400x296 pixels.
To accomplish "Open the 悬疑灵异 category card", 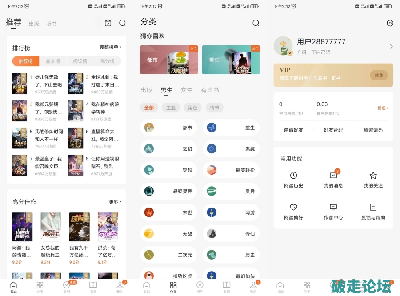I will click(168, 192).
